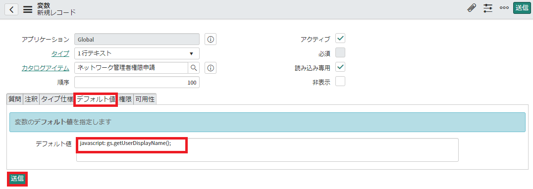The width and height of the screenshot is (533, 189).
Task: Switch to the 可用性 tab
Action: 145,99
